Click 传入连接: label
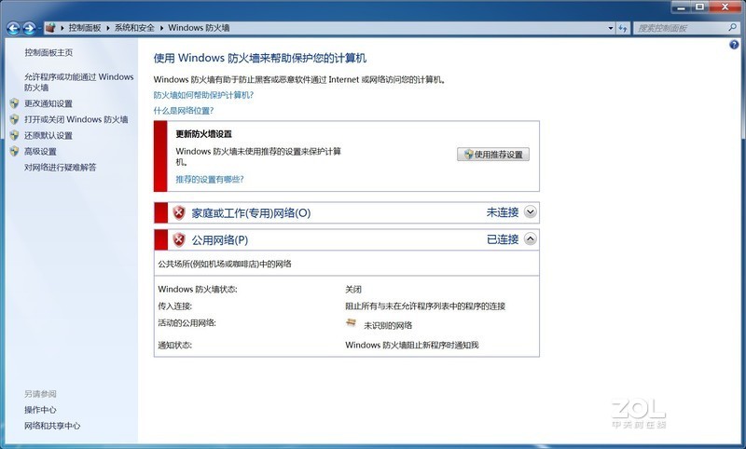 coord(175,306)
